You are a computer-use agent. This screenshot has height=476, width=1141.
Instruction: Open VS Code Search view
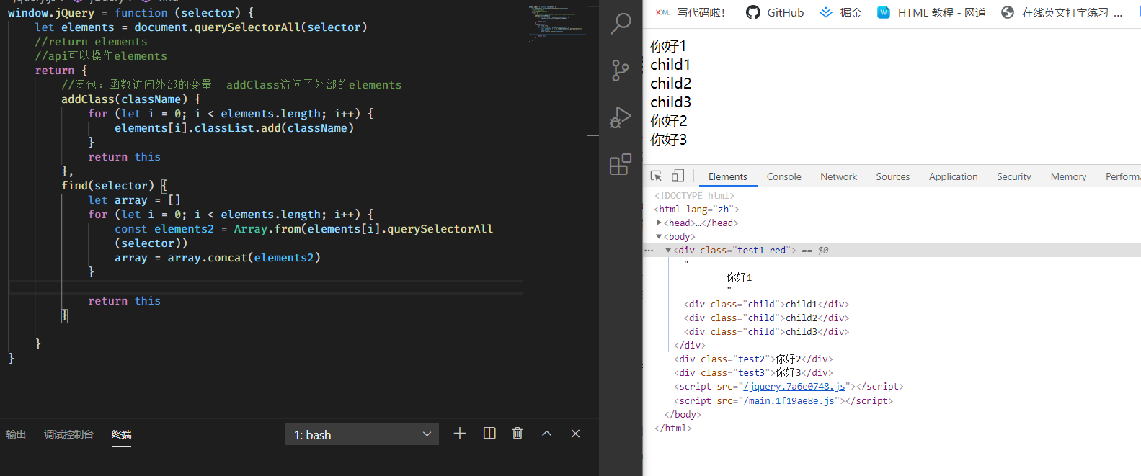pyautogui.click(x=621, y=24)
